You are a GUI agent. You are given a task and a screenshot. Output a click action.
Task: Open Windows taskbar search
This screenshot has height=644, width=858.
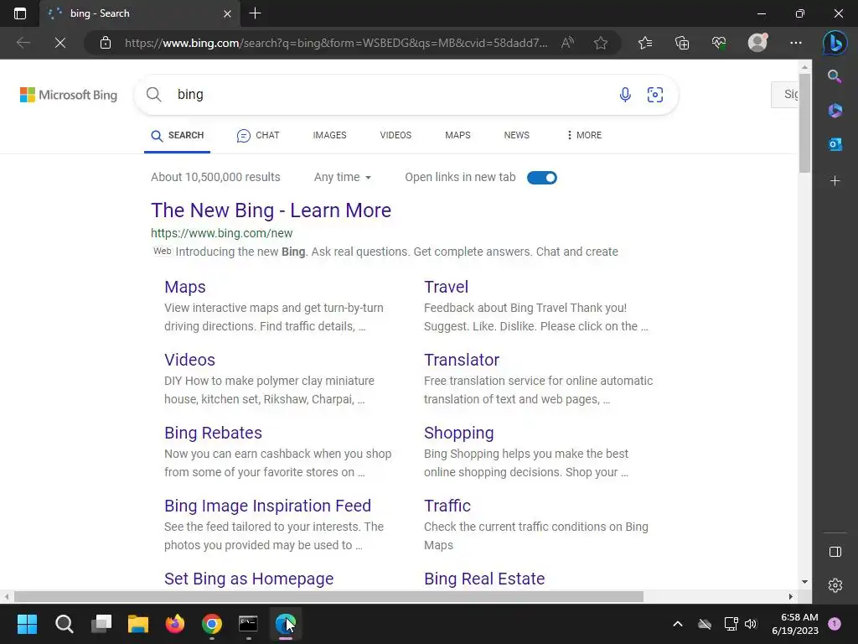tap(64, 624)
